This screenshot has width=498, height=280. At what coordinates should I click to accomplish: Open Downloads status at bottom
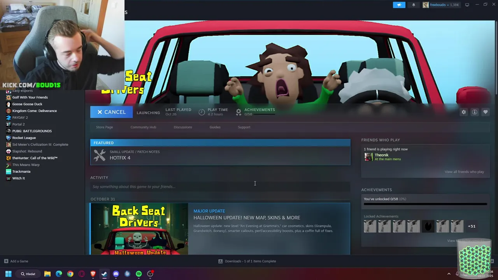coord(247,261)
